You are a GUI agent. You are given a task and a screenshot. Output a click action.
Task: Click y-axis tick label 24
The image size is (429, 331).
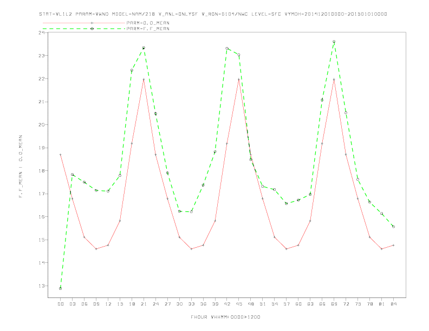coord(42,32)
